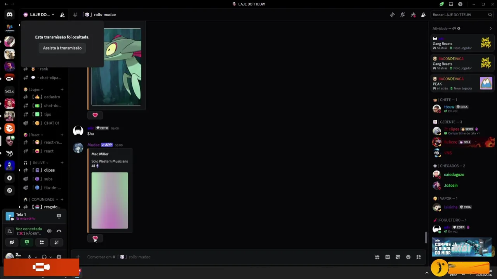The width and height of the screenshot is (497, 279).
Task: Disconnect from voice with hang-up icon
Action: (59, 231)
